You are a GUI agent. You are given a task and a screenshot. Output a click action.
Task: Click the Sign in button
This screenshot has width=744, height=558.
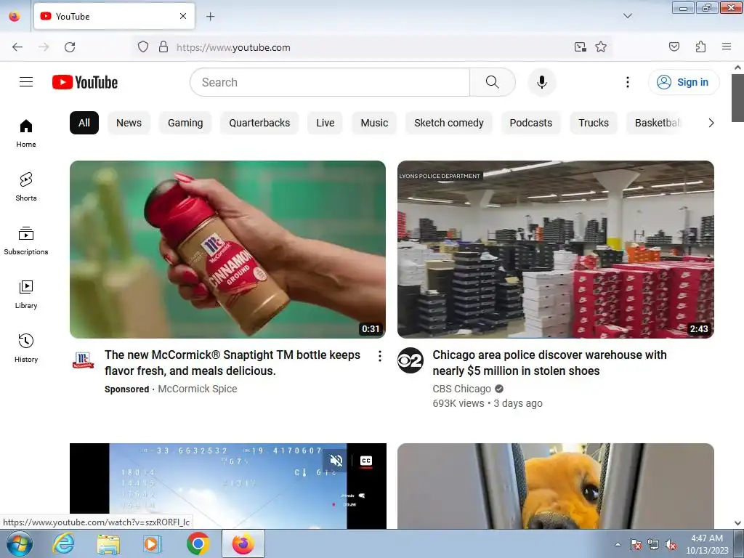(684, 82)
